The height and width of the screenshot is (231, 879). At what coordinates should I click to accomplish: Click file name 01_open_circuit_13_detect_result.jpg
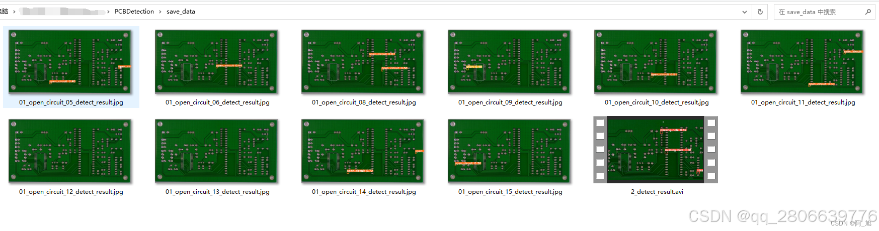coord(217,192)
